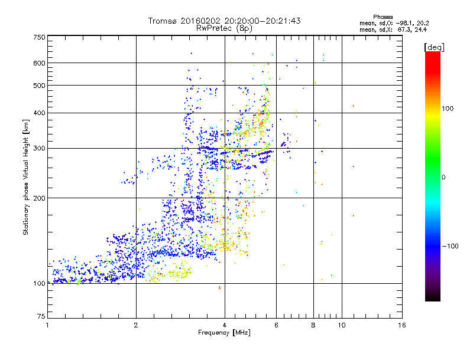Click the 'Phases' header label

pyautogui.click(x=383, y=17)
